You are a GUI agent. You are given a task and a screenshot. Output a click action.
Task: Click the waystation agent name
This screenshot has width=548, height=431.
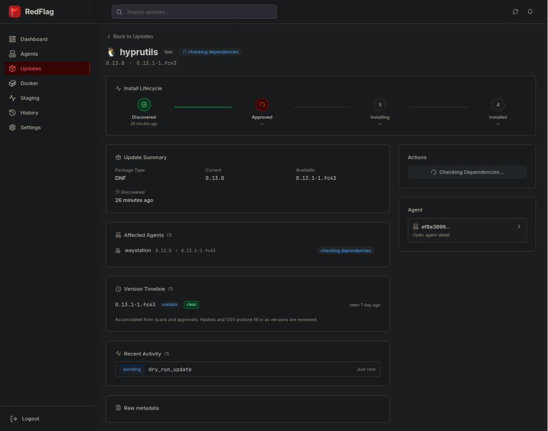coord(138,250)
